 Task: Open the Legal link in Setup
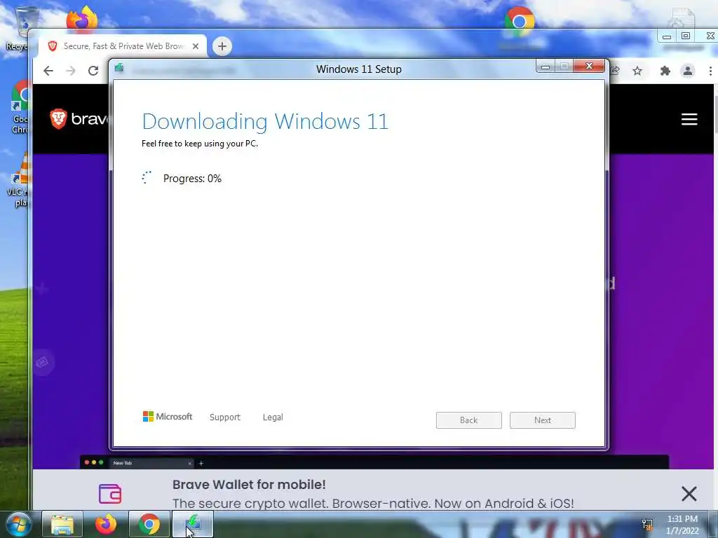pos(273,418)
